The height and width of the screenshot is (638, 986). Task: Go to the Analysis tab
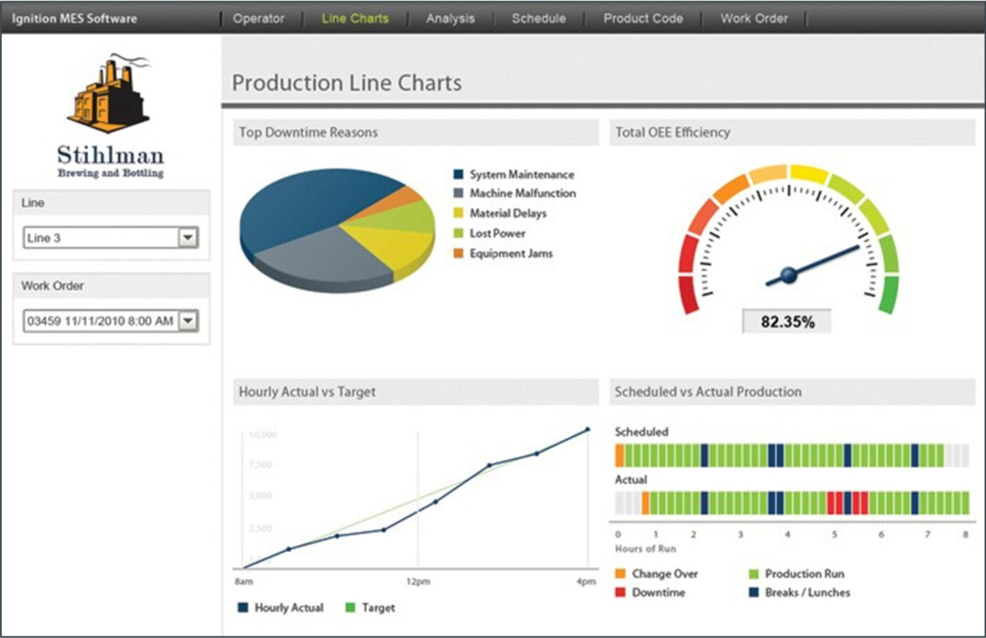(450, 18)
